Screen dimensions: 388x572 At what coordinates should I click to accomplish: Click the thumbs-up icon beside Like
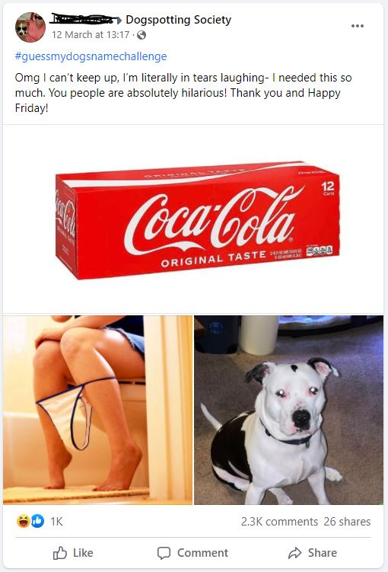coord(60,553)
